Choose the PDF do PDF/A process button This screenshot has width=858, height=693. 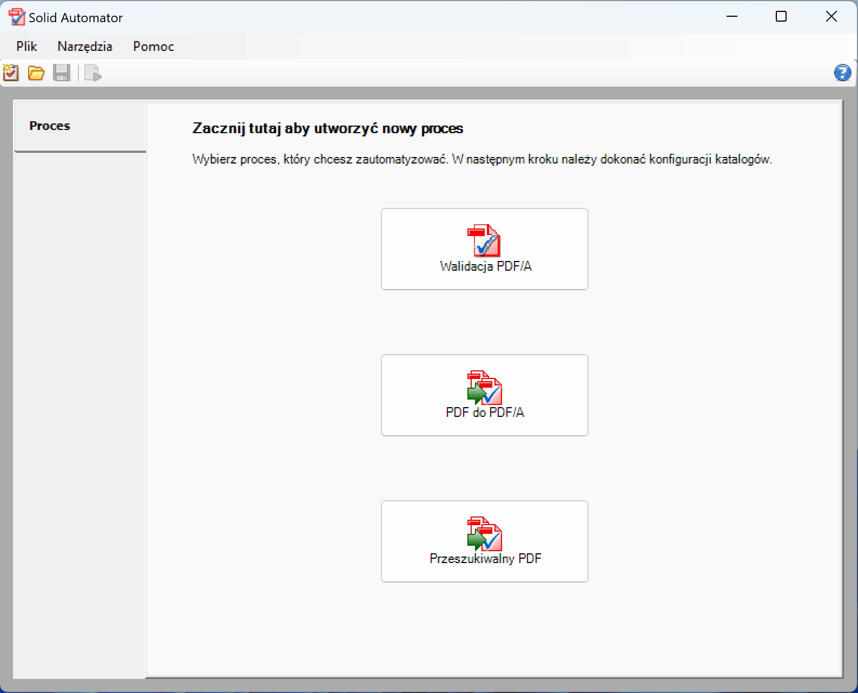click(x=485, y=395)
